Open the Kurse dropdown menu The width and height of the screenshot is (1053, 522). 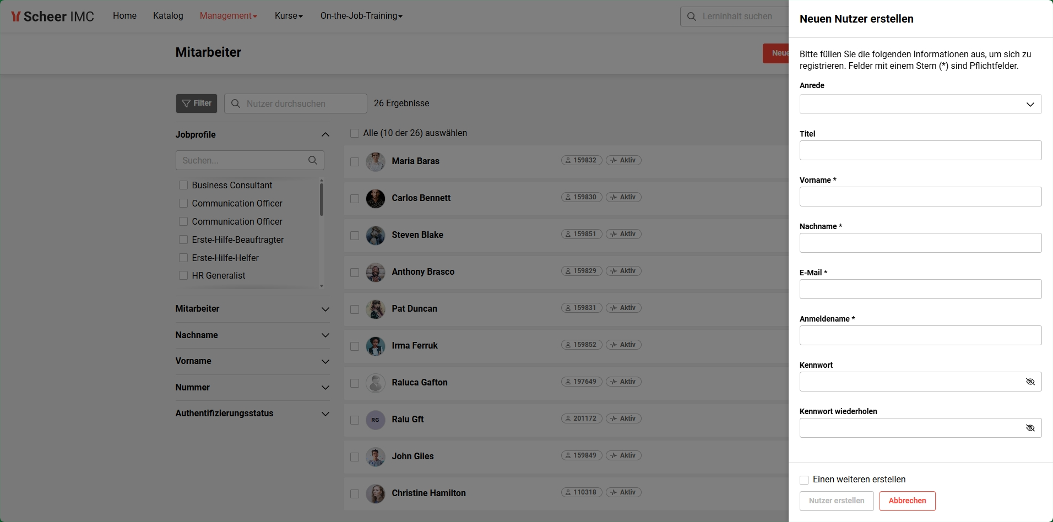[289, 16]
